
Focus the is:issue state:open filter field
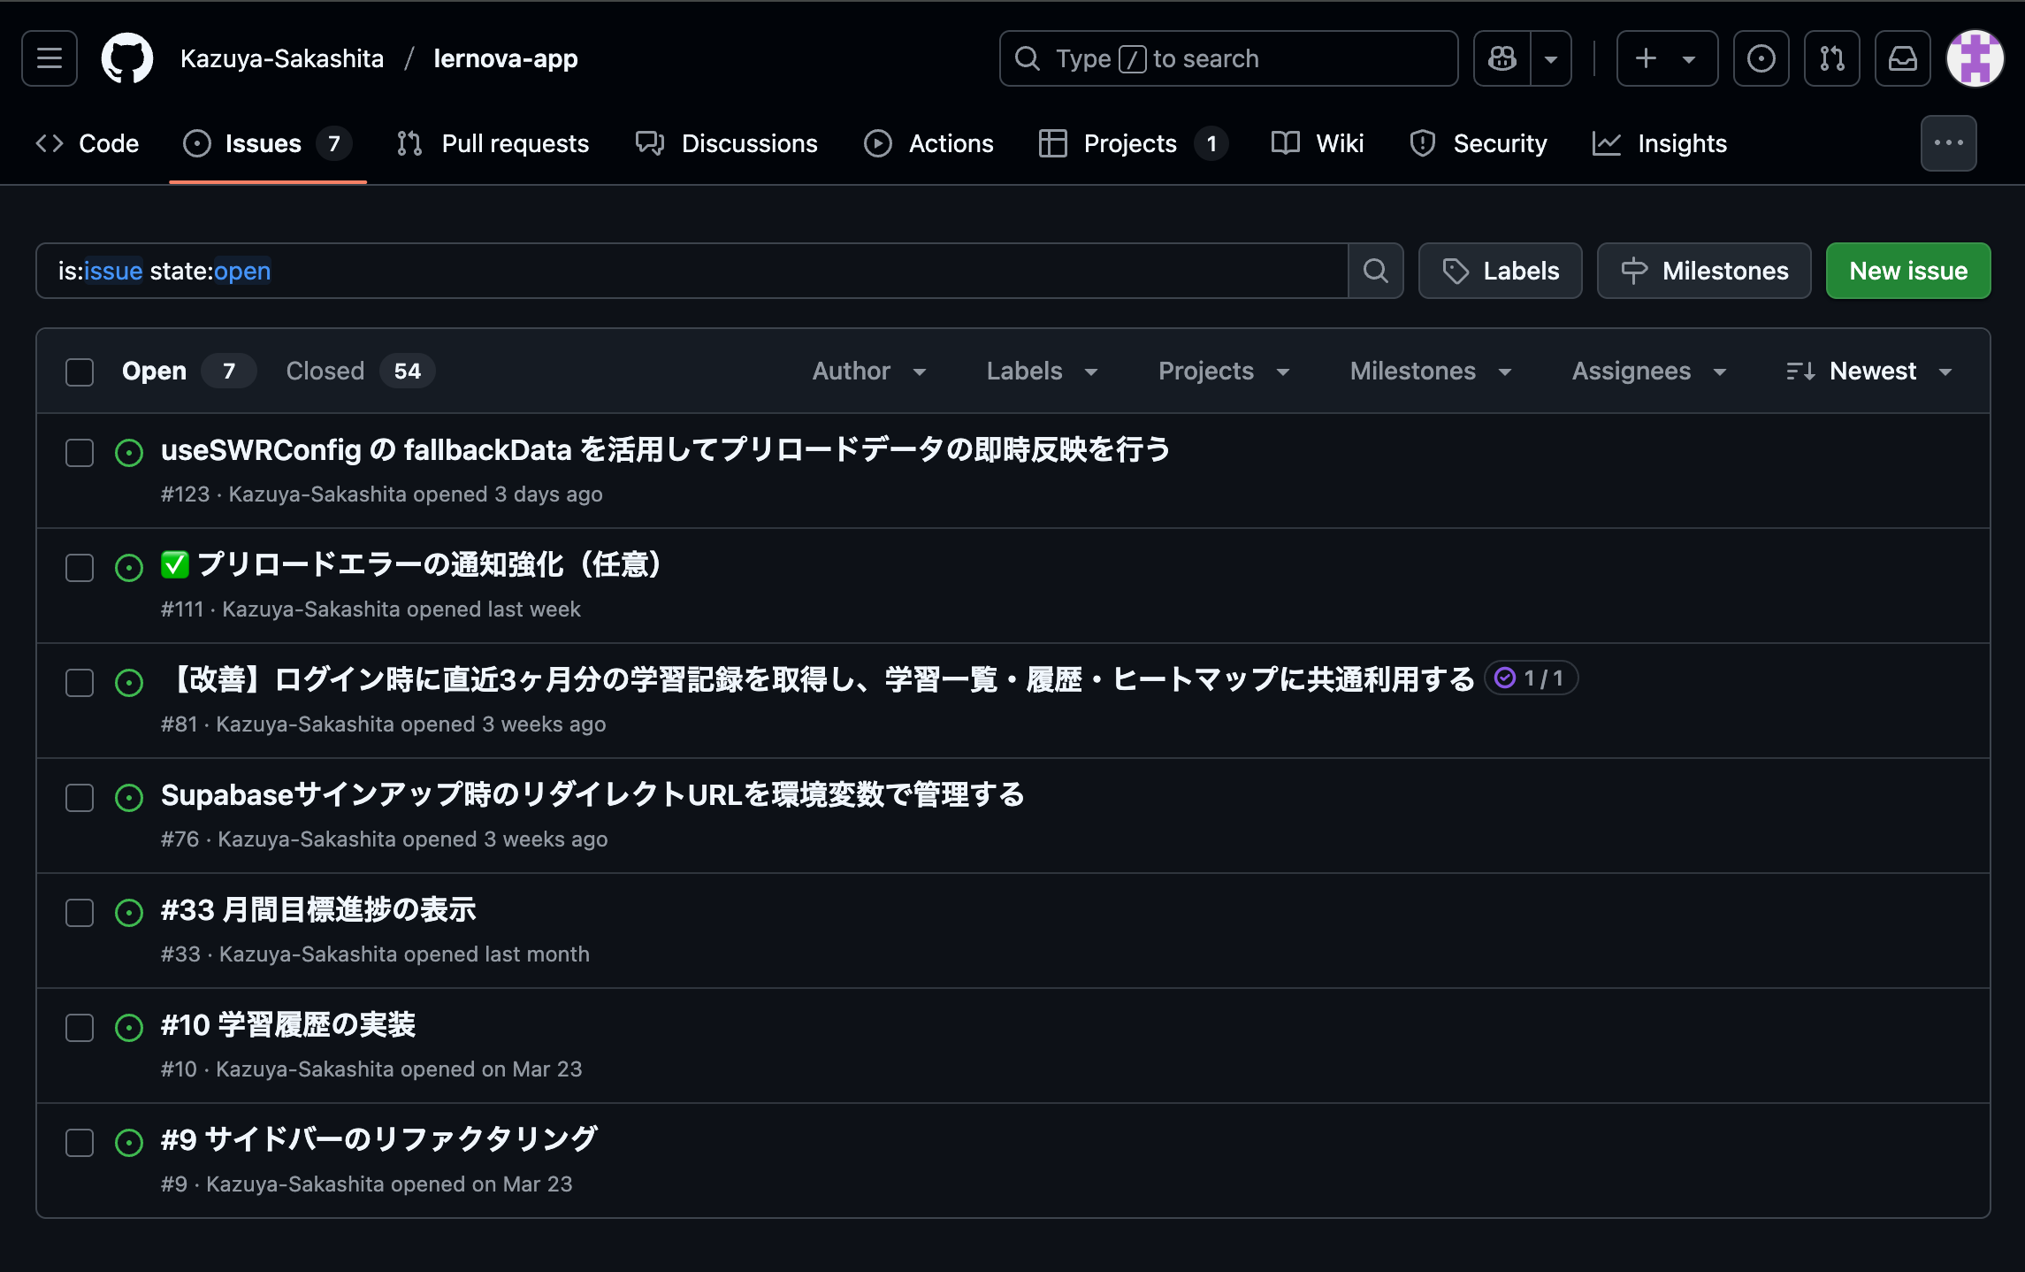tap(690, 271)
